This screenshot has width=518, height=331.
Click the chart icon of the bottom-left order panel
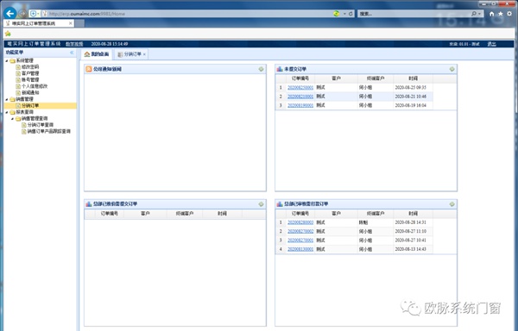click(89, 204)
